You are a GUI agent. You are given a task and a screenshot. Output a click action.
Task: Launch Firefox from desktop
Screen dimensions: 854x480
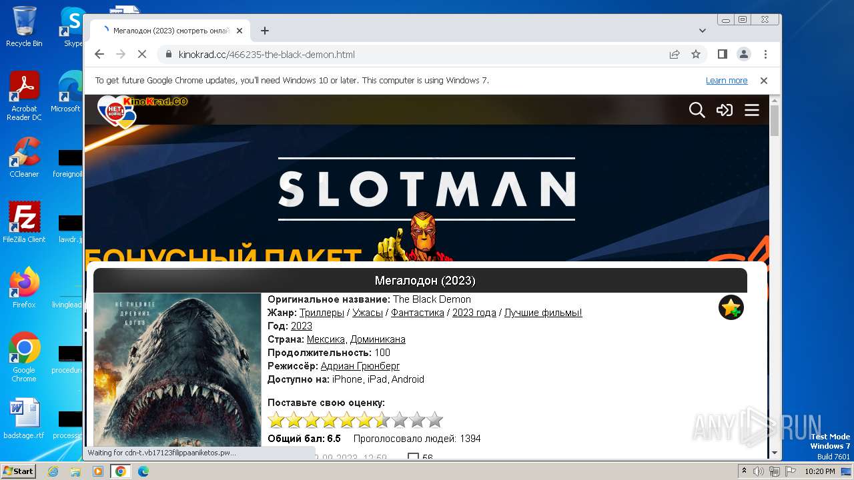24,288
